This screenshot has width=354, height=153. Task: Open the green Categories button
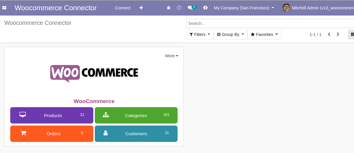click(x=136, y=115)
